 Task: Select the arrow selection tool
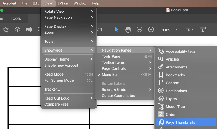116,29
